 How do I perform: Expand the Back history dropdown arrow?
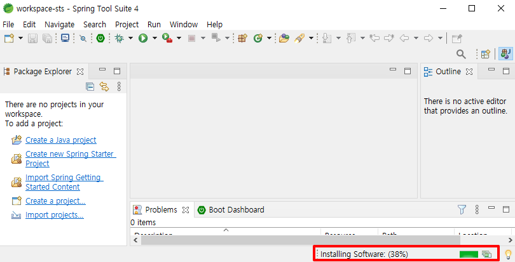(416, 38)
